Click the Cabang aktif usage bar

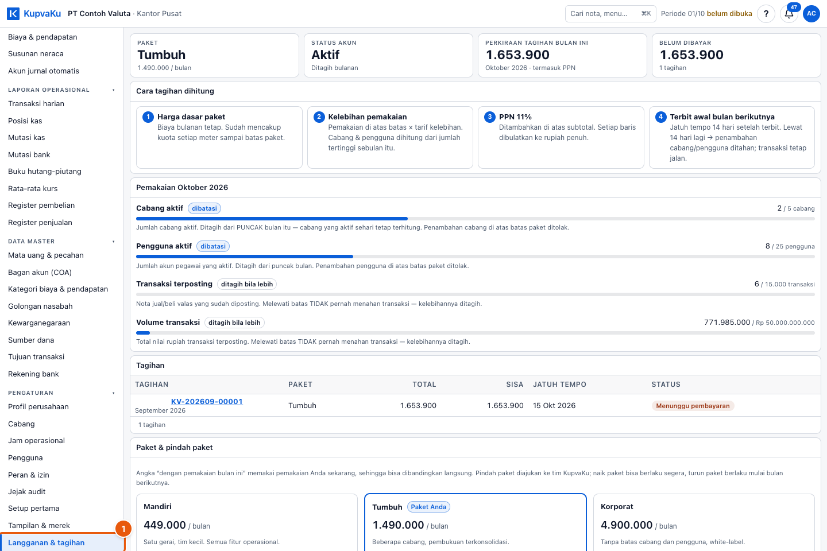(x=475, y=219)
